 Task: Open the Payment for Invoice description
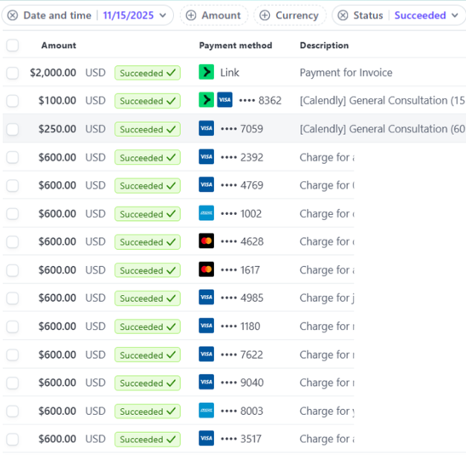[346, 73]
